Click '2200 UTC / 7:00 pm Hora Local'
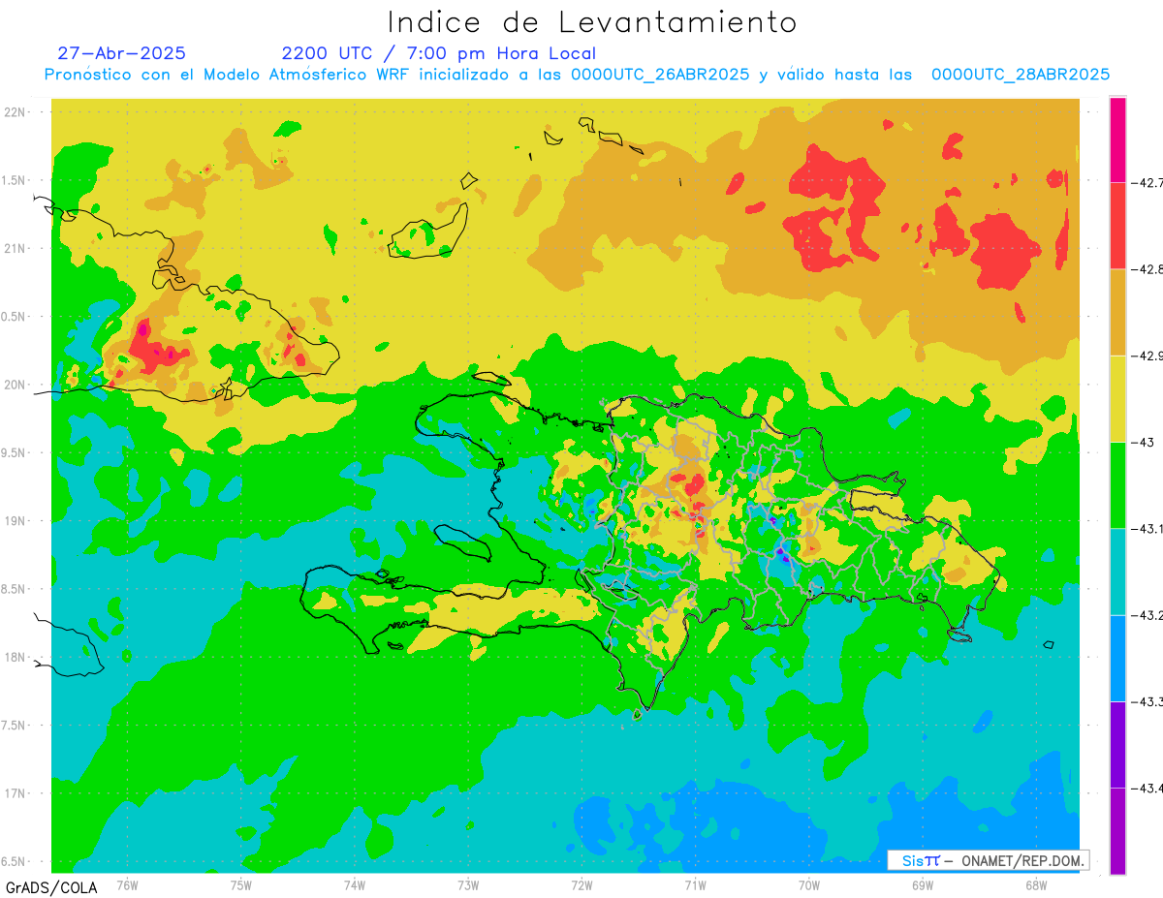1163x898 pixels. pos(439,53)
